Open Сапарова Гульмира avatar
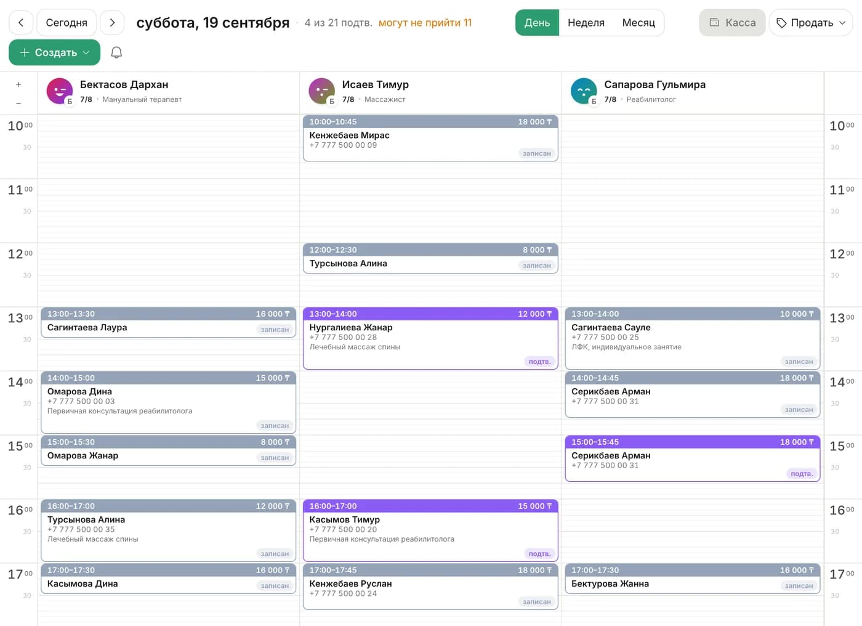 tap(584, 91)
